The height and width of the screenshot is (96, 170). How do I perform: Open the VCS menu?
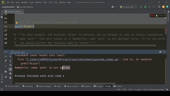(56, 2)
